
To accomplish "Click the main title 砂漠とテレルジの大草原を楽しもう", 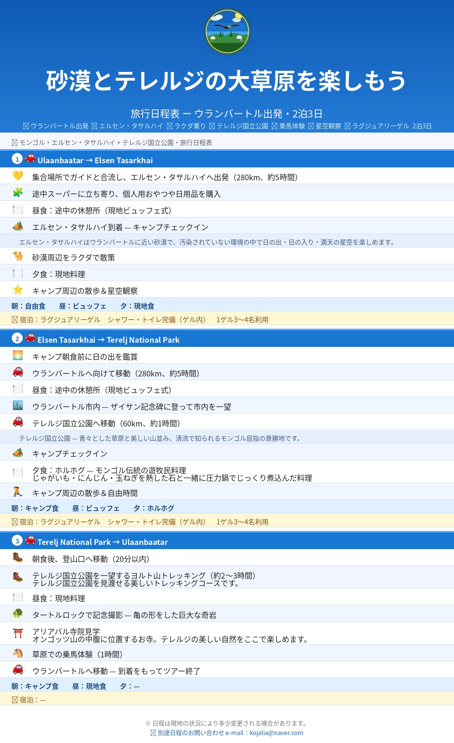I will pos(226,81).
